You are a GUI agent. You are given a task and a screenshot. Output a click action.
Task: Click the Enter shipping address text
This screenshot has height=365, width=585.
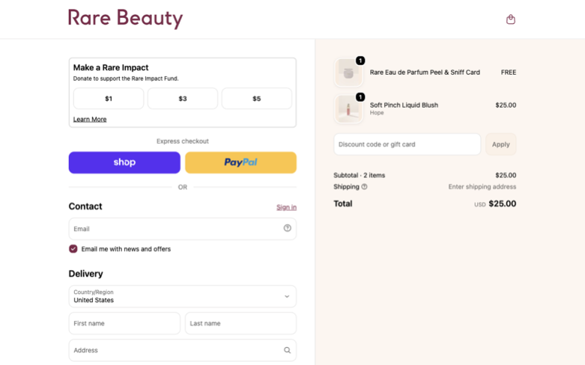tap(482, 186)
